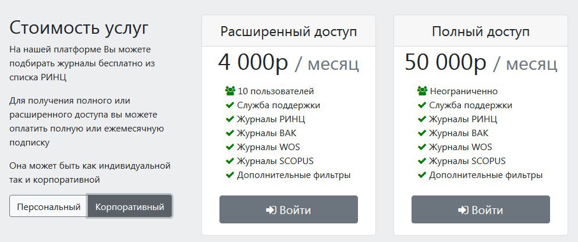Click checkmark next to Журналы РИНЦ in Полный доступ
578x242 pixels.
click(x=423, y=119)
